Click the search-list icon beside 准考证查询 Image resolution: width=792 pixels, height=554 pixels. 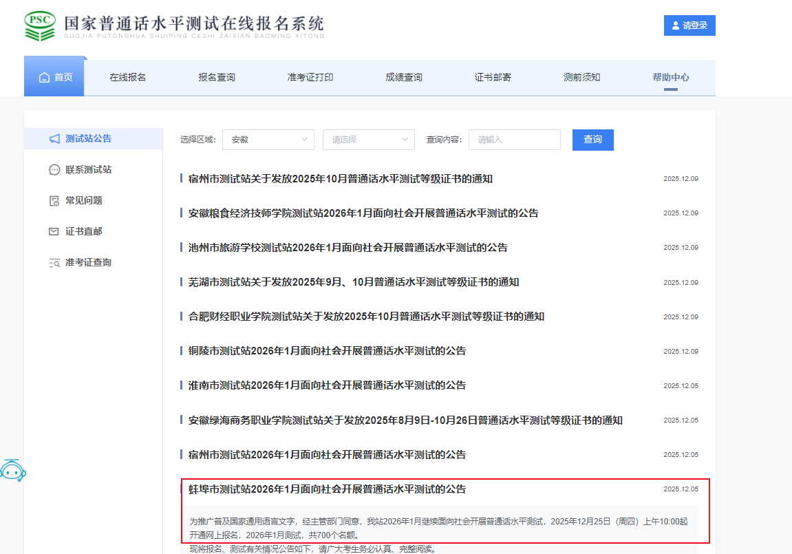coord(54,263)
